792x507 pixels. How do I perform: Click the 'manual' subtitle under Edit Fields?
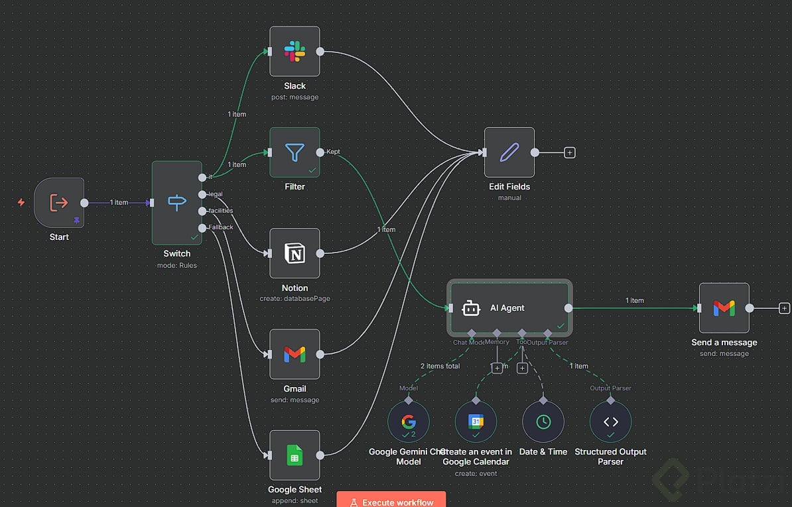point(509,197)
